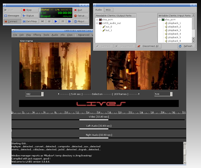Start JACK transport playback

coord(56,21)
